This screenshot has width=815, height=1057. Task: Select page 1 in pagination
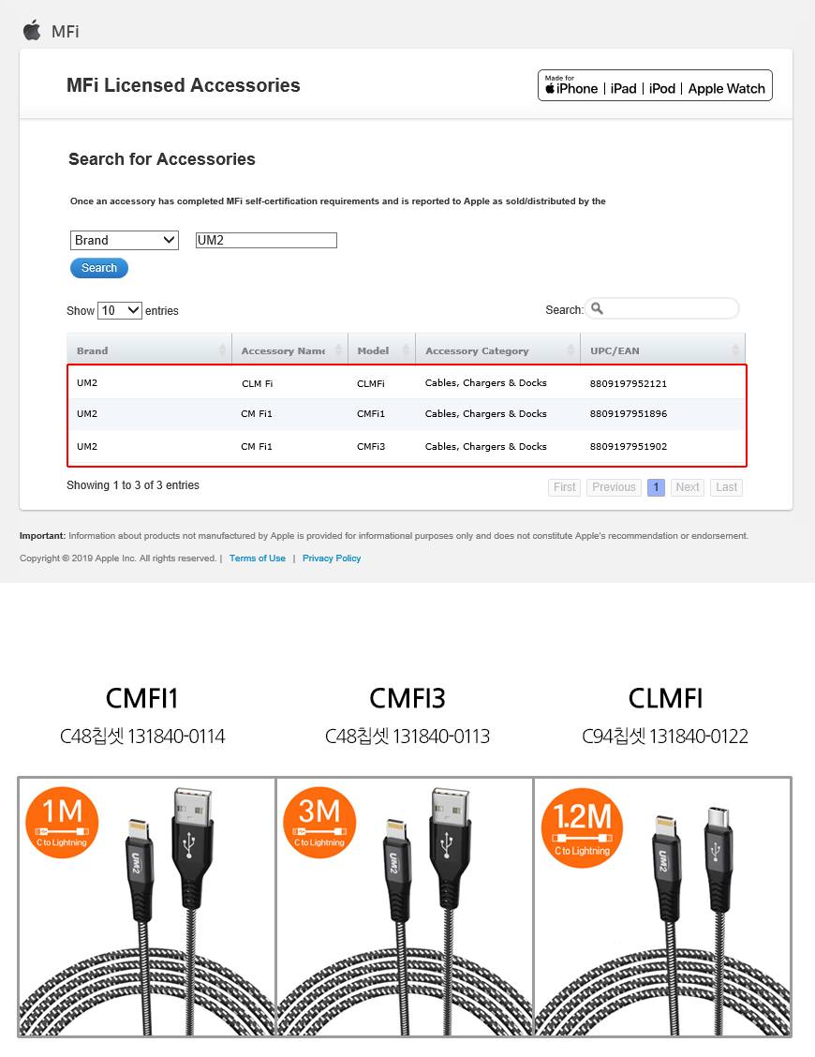coord(656,487)
